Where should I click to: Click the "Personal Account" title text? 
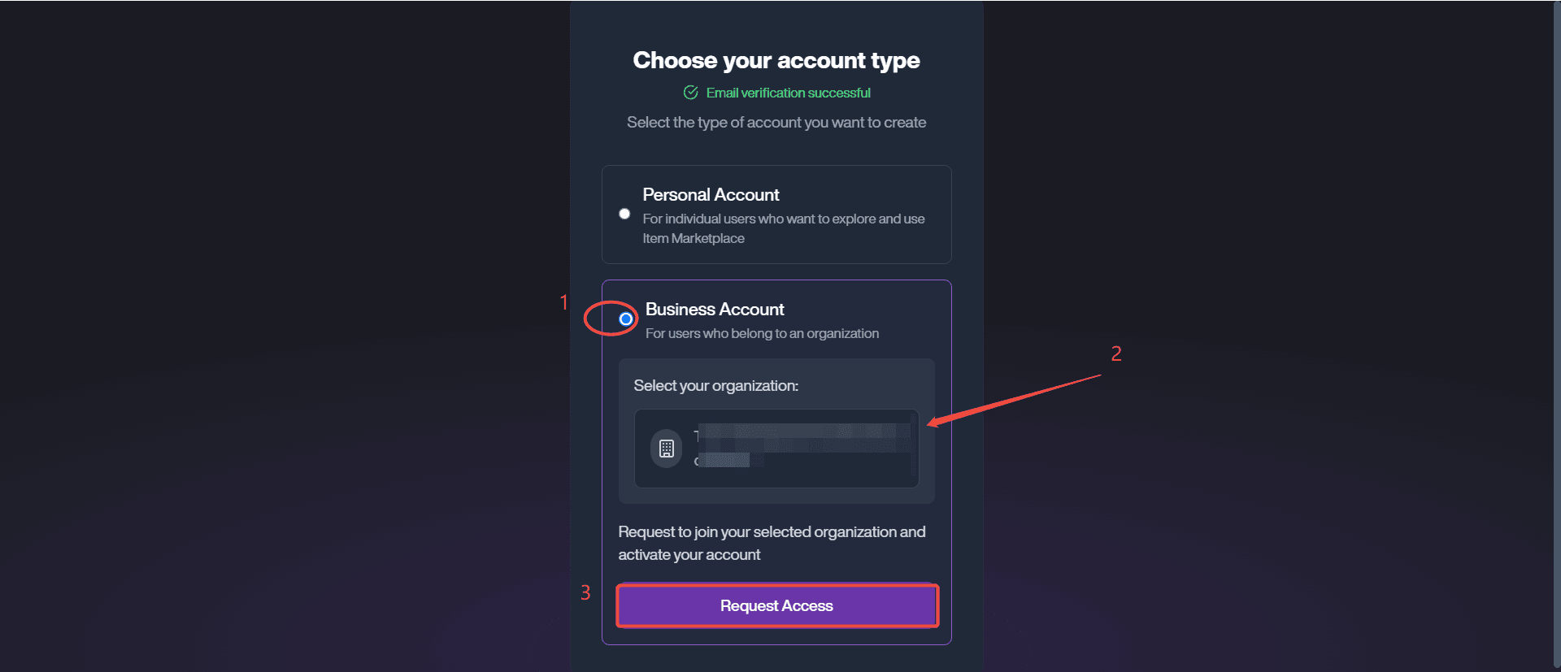coord(711,195)
